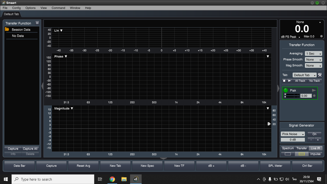The height and width of the screenshot is (184, 327).
Task: Open the Config menu
Action: pos(16,8)
